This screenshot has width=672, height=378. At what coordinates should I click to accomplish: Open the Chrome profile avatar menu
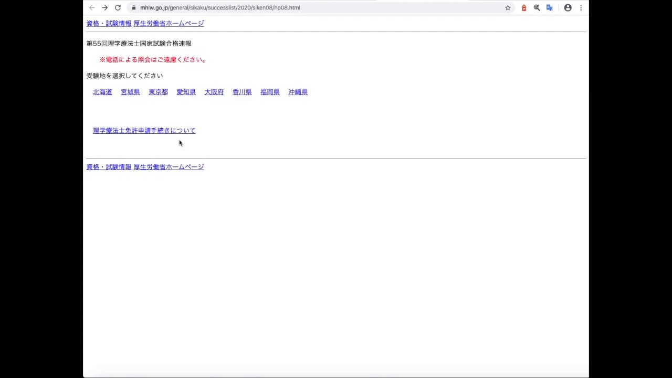tap(568, 8)
